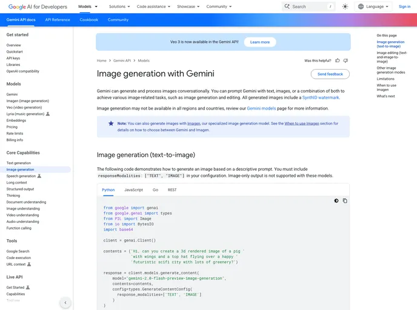Image resolution: width=417 pixels, height=310 pixels.
Task: Open Pricing in the sidebar
Action: click(12, 127)
